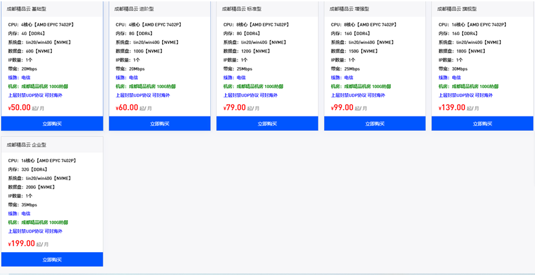Click 内存: 4G DDR4 in 基础型 card
Viewport: 535px width, 275px height.
coord(26,33)
